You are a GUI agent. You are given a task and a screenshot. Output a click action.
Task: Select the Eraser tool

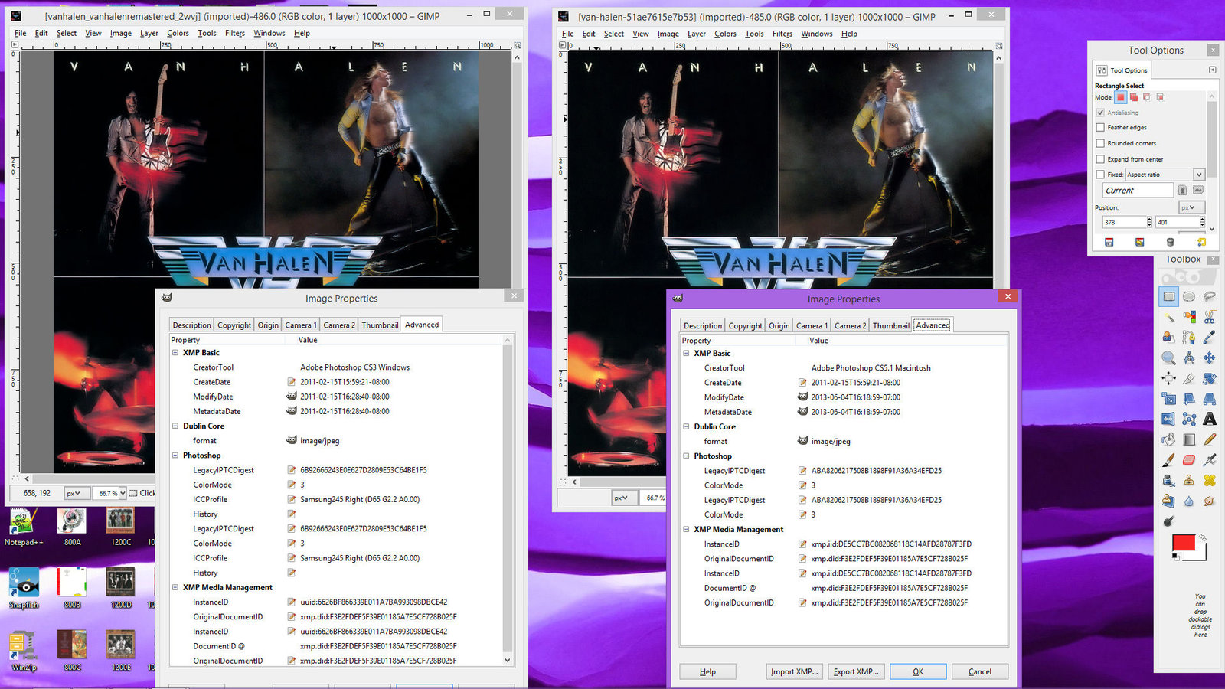point(1189,460)
